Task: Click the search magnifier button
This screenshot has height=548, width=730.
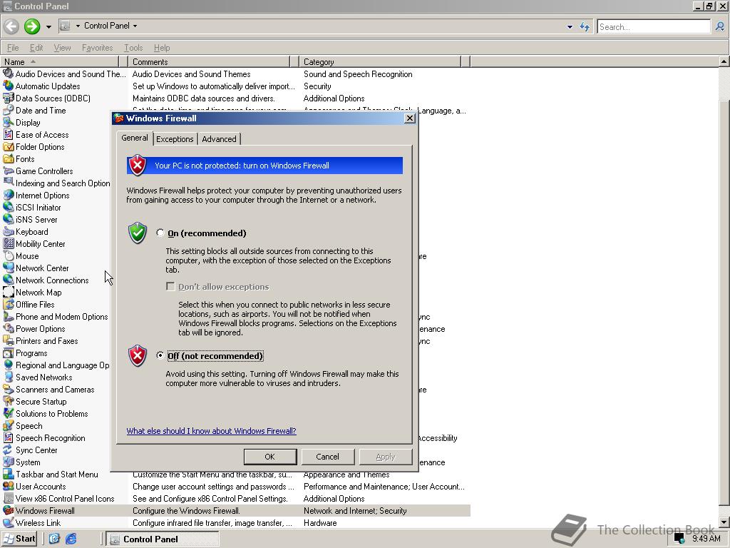Action: [720, 26]
